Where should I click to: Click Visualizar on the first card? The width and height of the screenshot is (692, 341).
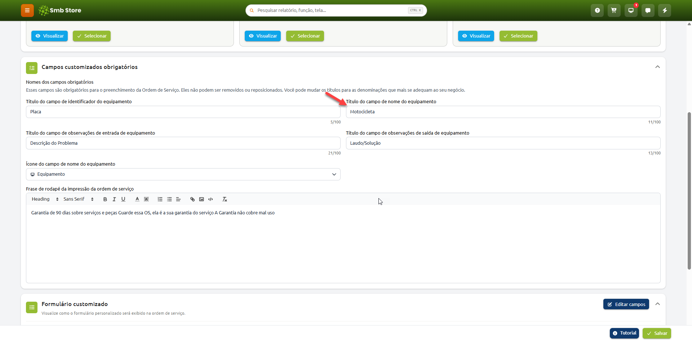[49, 36]
